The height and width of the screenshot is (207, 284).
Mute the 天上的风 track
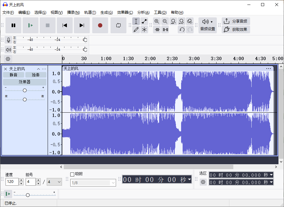tap(13, 74)
